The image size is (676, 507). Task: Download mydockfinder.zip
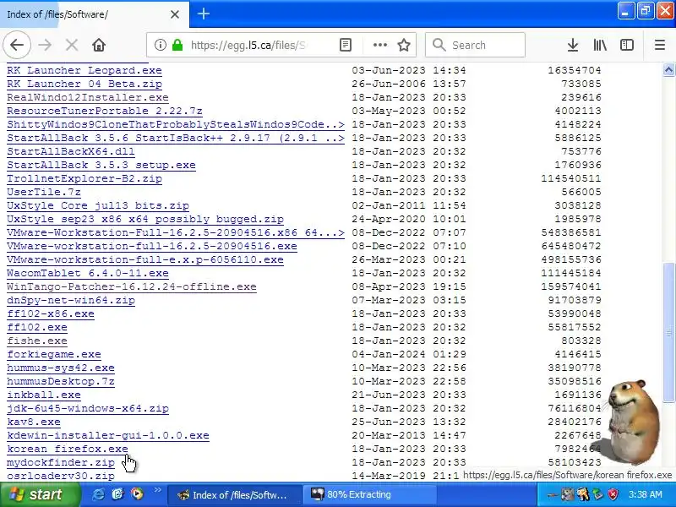tap(61, 462)
